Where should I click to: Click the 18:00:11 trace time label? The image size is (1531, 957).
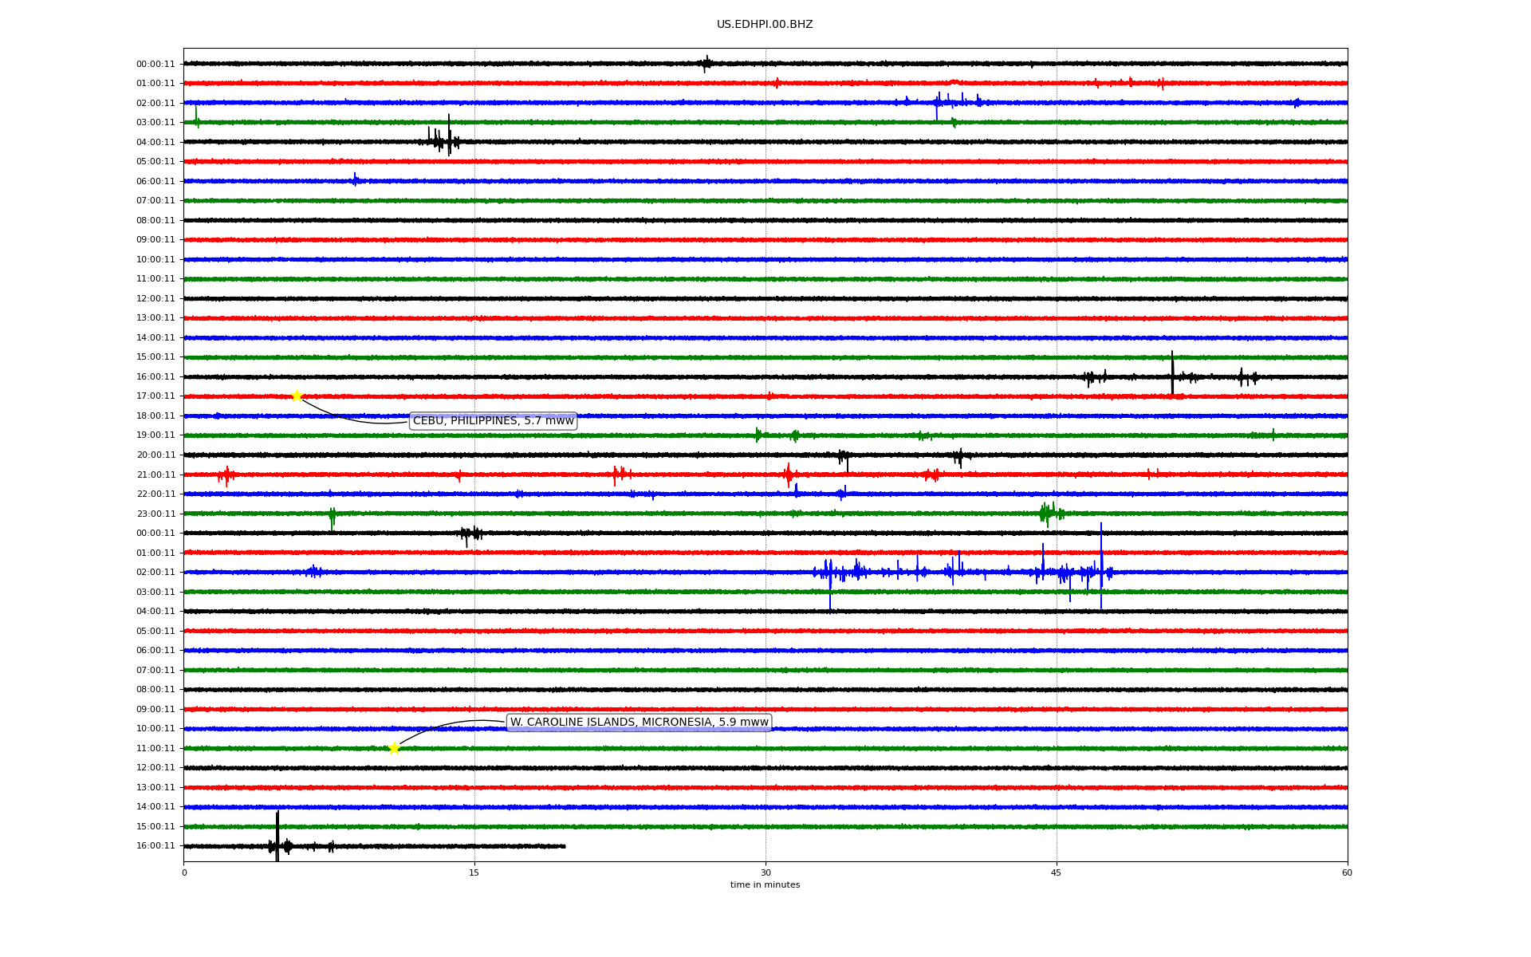tap(155, 416)
